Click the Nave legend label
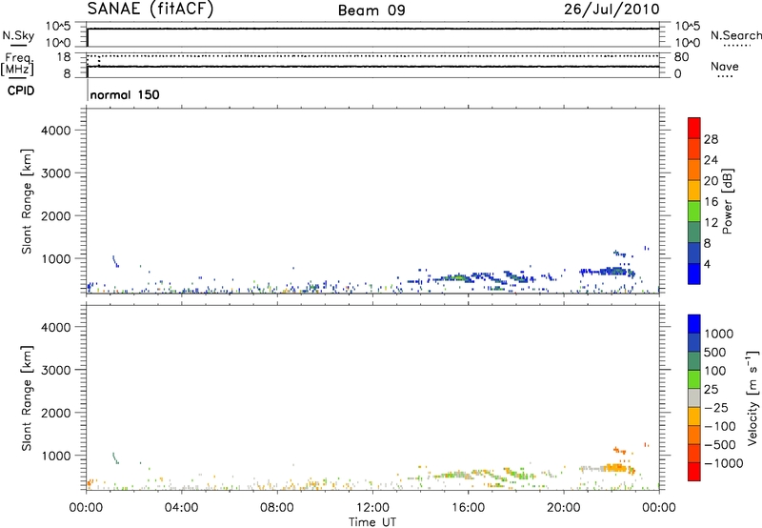The height and width of the screenshot is (528, 762). coord(725,66)
